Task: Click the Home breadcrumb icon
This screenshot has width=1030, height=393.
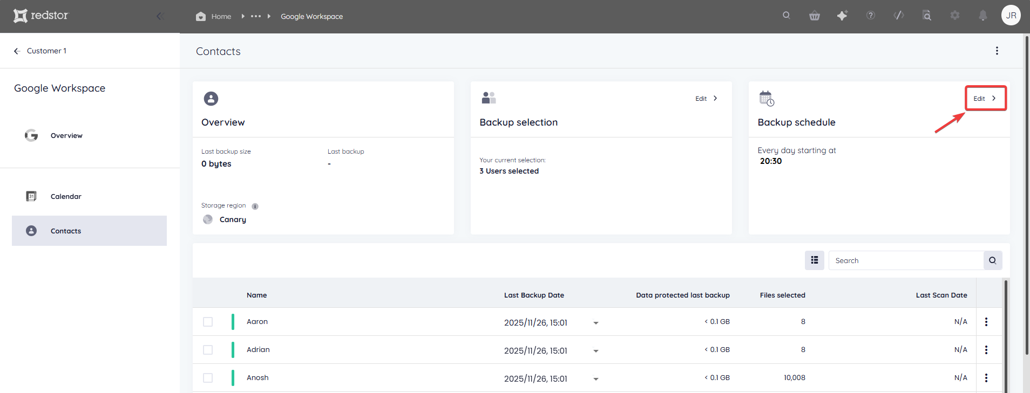Action: click(201, 16)
